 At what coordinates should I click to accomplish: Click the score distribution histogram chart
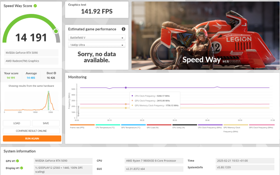click(x=31, y=101)
